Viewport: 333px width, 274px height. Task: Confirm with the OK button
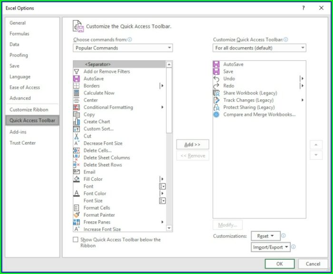[280, 264]
